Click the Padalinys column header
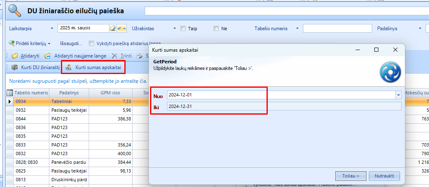The height and width of the screenshot is (187, 429). pyautogui.click(x=68, y=93)
